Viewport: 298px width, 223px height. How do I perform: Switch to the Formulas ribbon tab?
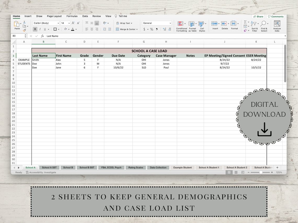point(72,16)
